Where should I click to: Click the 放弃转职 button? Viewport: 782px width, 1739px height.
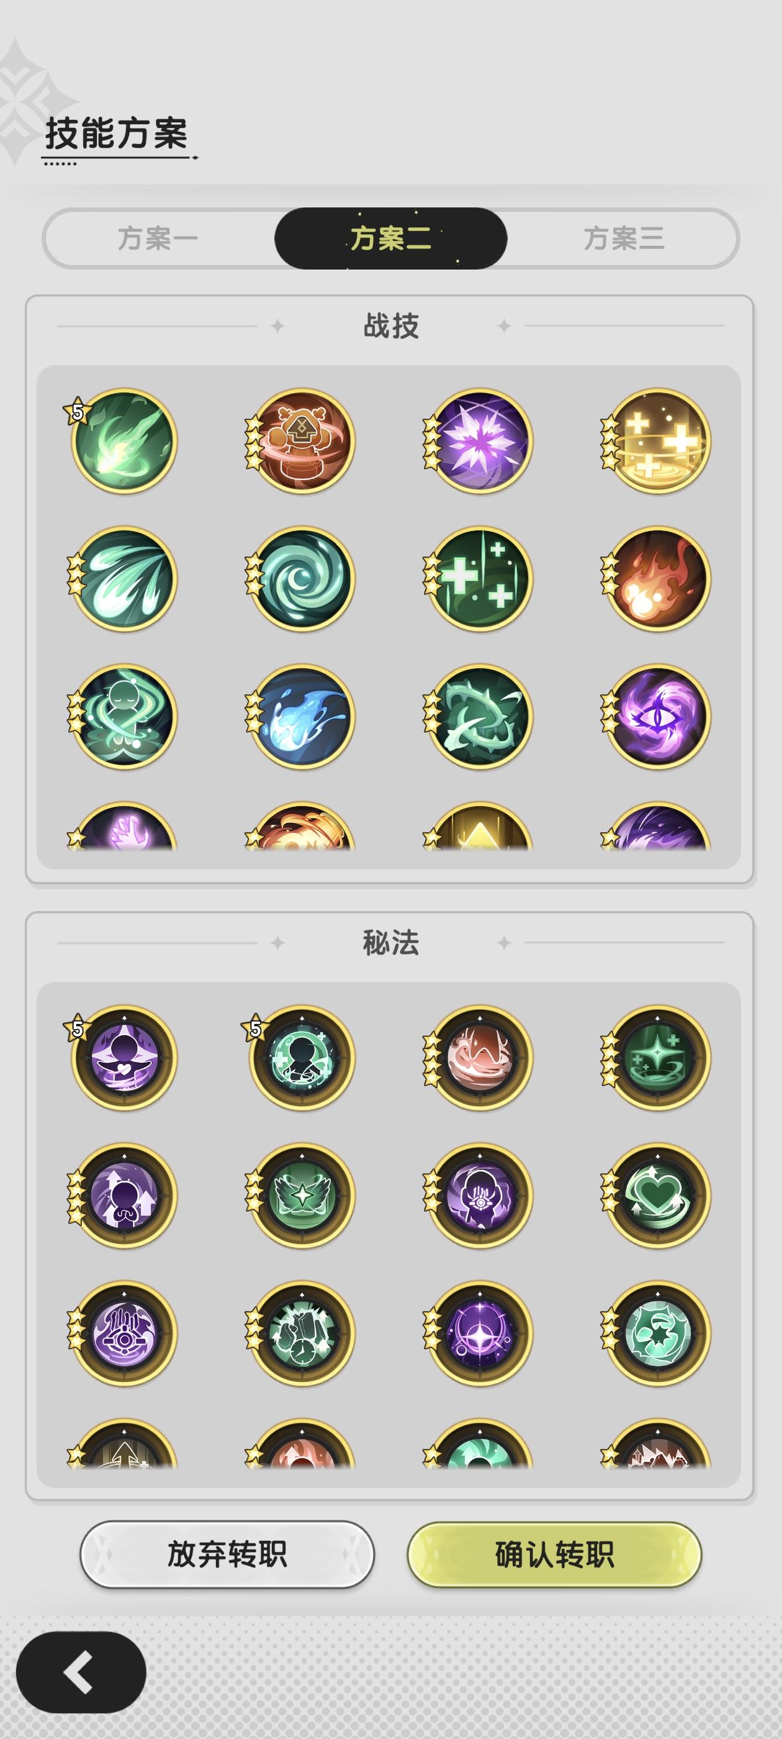(x=227, y=1554)
